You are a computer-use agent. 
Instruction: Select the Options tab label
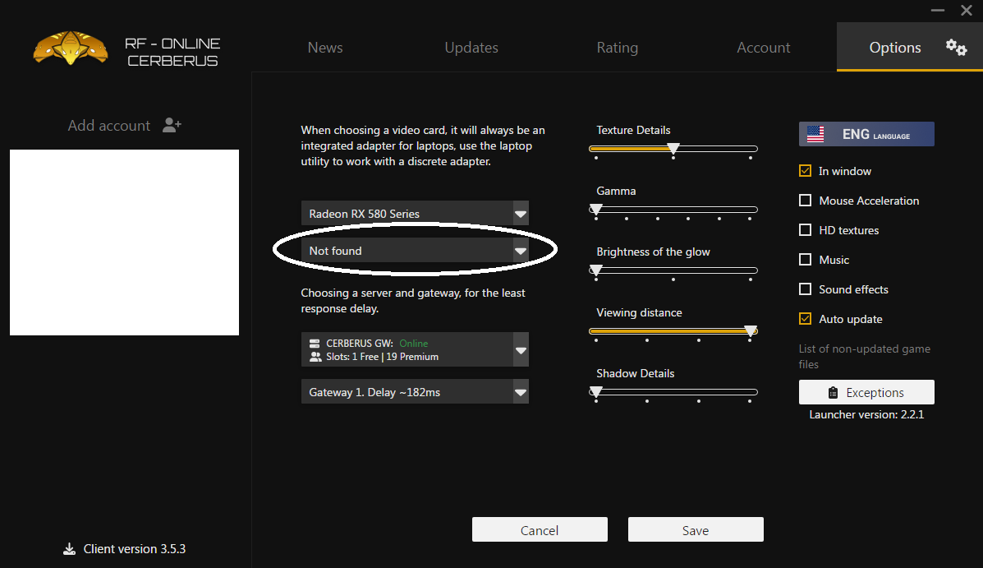tap(894, 48)
